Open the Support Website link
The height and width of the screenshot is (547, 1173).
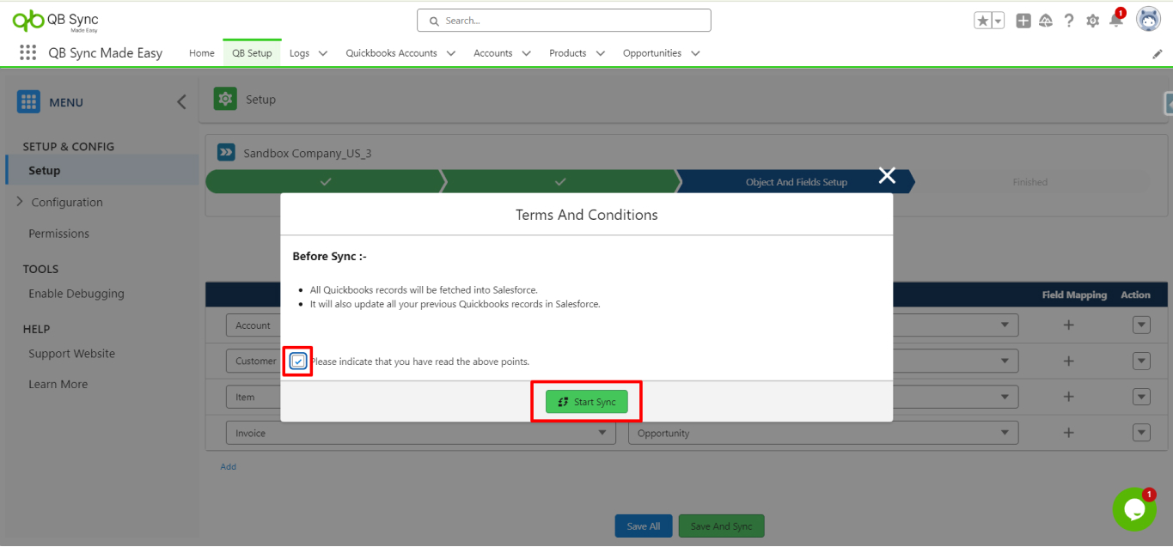(x=71, y=354)
